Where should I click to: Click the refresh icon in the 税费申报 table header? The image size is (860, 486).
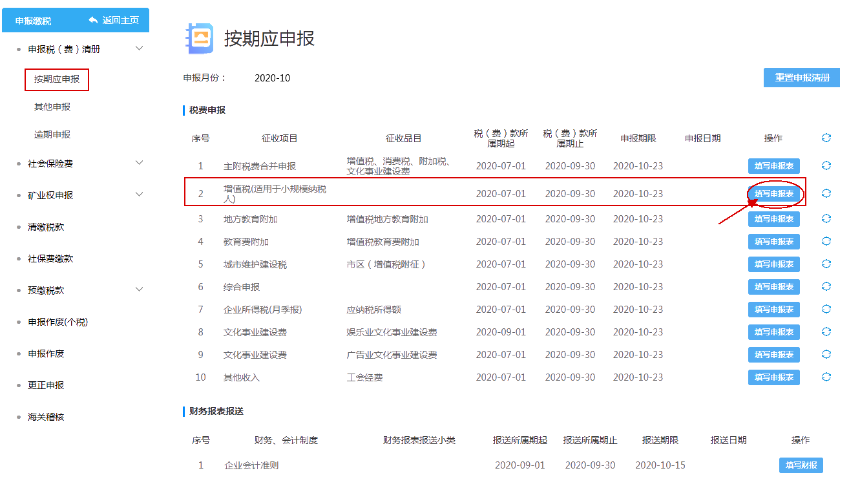coord(825,138)
